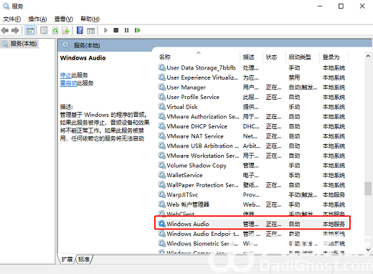Click the gear icon of Volume Shadow Copy
Viewport: 373px width, 274px height.
(162, 165)
